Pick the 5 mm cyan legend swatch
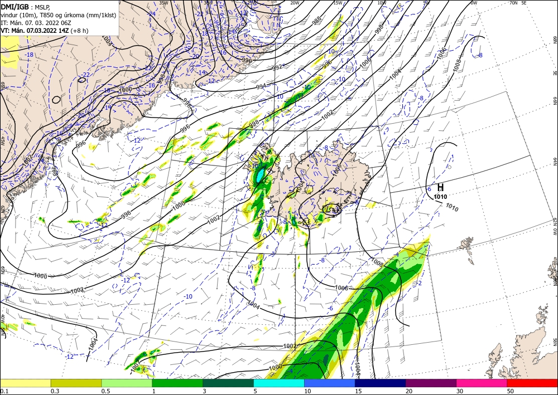The width and height of the screenshot is (558, 395). tap(279, 383)
